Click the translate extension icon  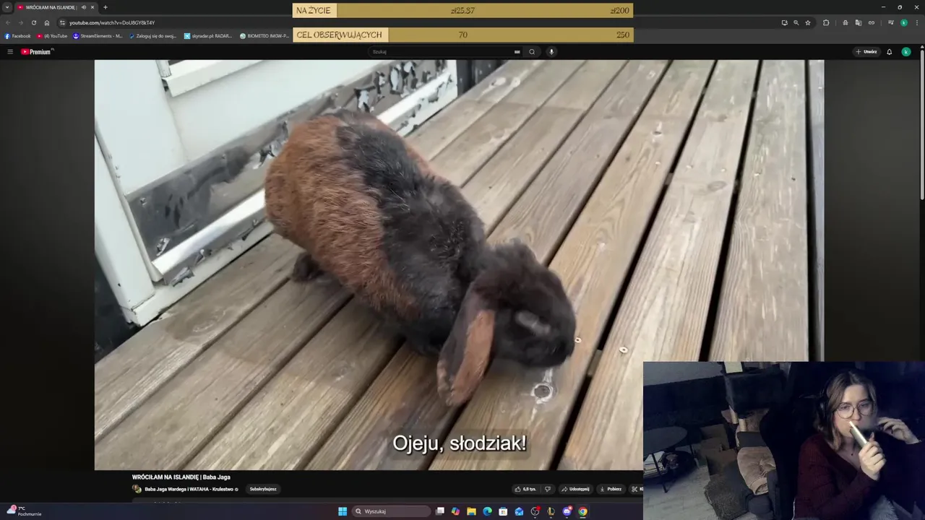coord(859,22)
